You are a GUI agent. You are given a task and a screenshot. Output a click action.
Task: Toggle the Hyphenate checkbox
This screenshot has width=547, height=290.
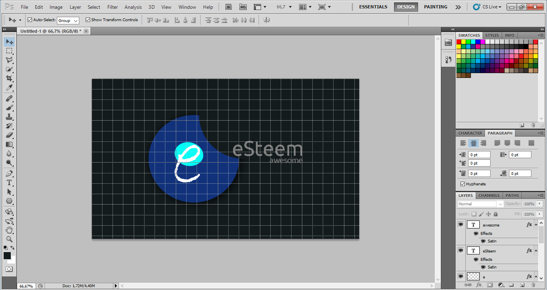[463, 184]
